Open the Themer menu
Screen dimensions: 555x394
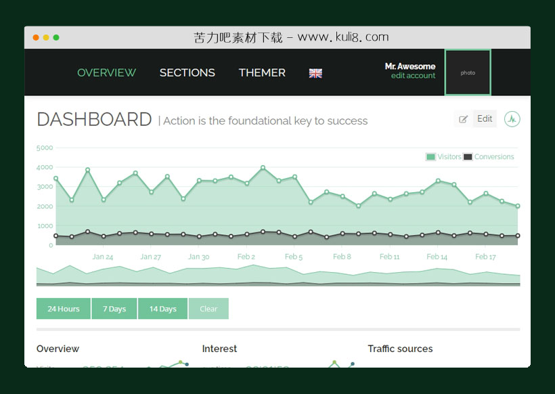tap(262, 72)
